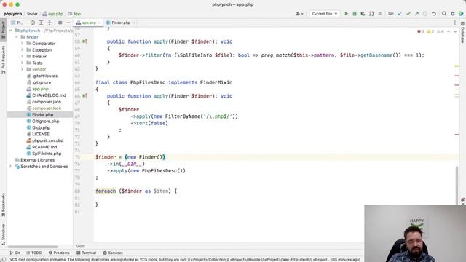Show Git history clock icon
This screenshot has height=262, width=466.
pyautogui.click(x=425, y=14)
